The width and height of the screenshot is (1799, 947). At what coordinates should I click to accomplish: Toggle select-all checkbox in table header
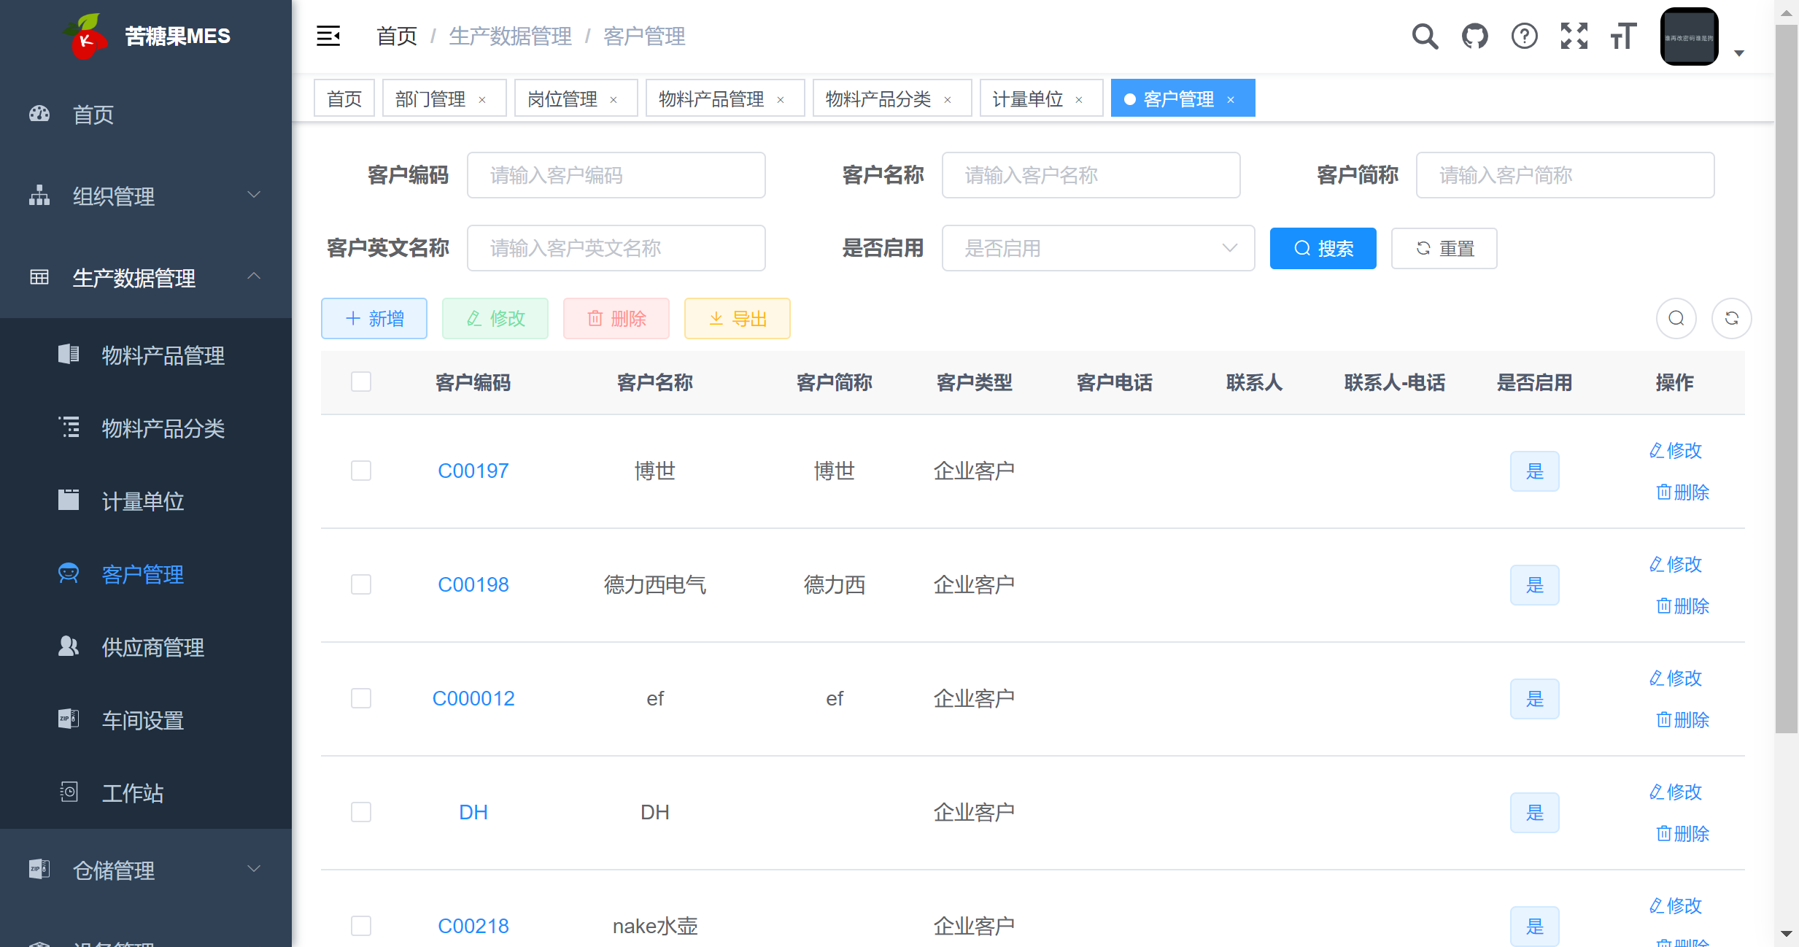pos(362,382)
